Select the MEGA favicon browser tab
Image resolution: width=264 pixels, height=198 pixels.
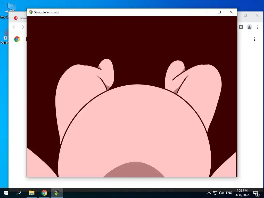(16, 18)
